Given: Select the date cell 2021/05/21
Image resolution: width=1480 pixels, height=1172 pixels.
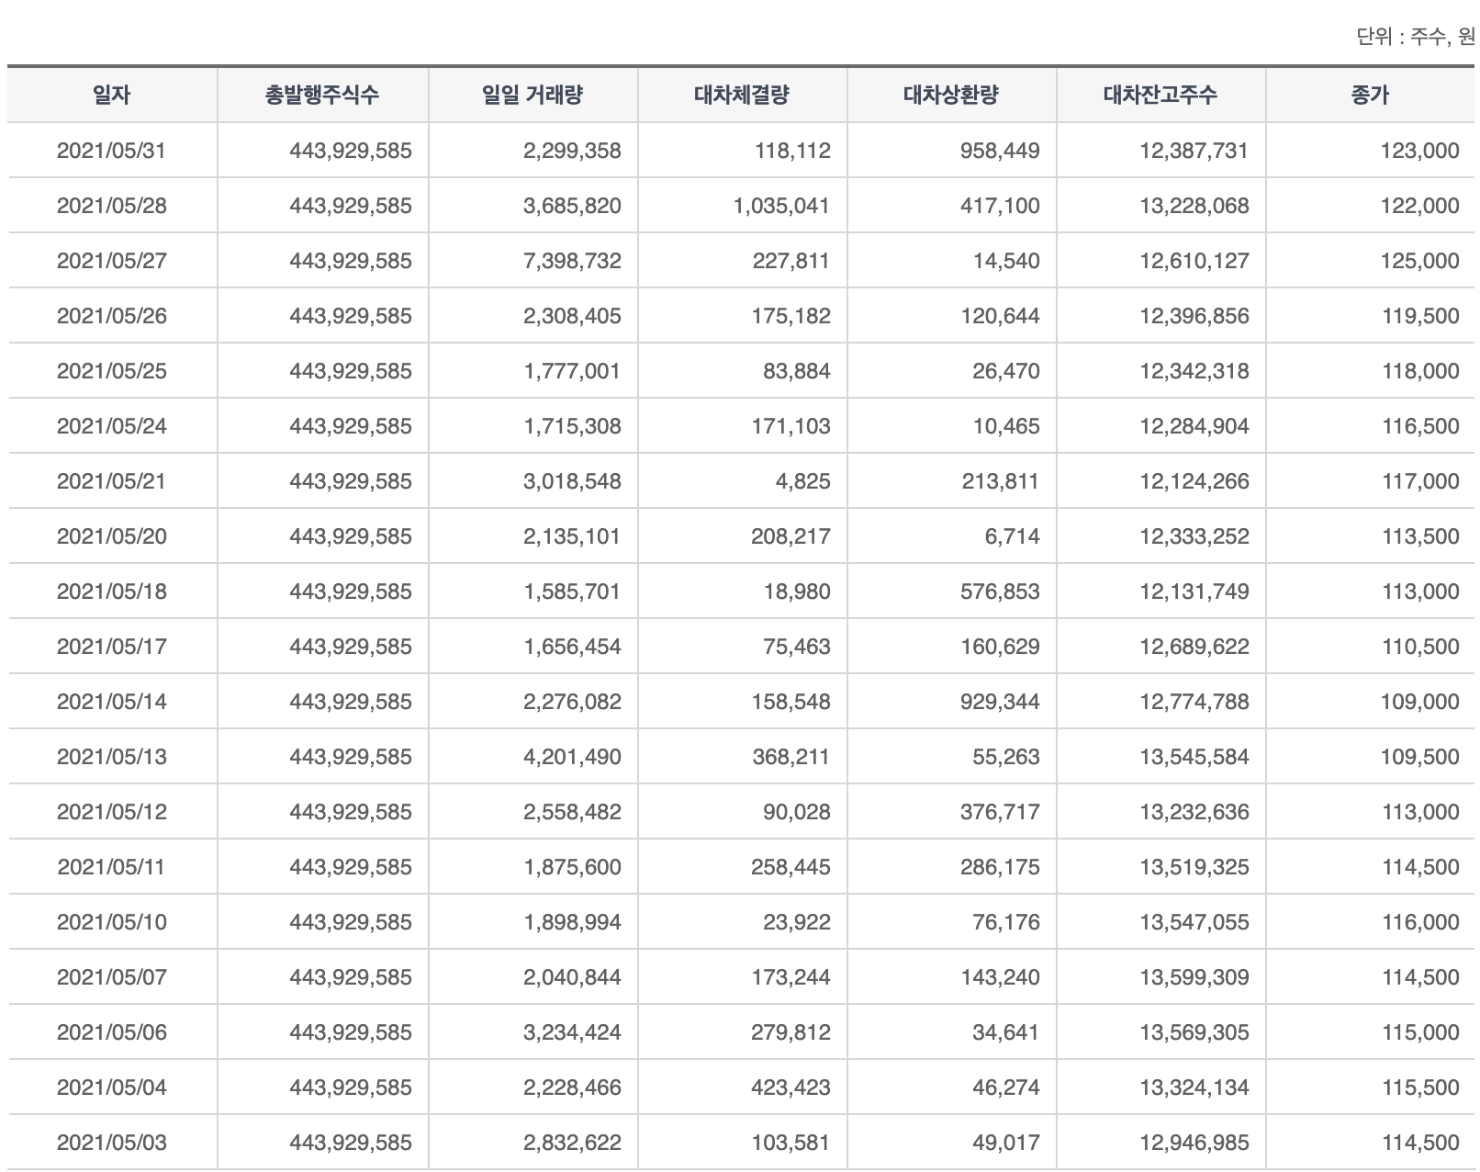Looking at the screenshot, I should point(112,481).
